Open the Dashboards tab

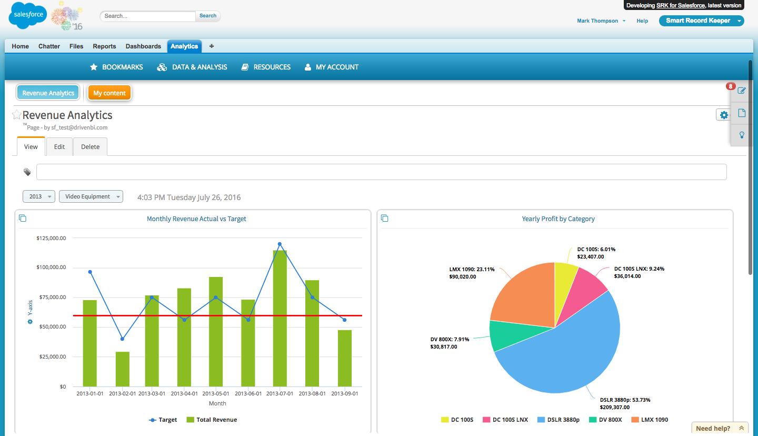143,46
